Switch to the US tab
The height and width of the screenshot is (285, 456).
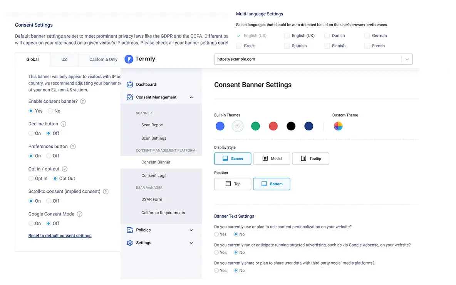64,60
